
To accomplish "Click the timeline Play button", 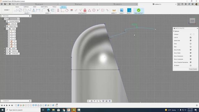I will click(x=7, y=105).
